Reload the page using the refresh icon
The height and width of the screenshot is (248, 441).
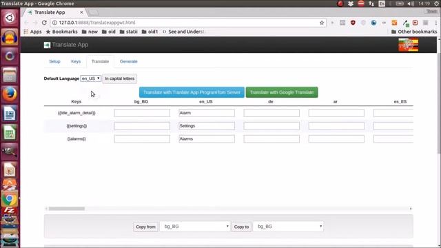pyautogui.click(x=44, y=23)
